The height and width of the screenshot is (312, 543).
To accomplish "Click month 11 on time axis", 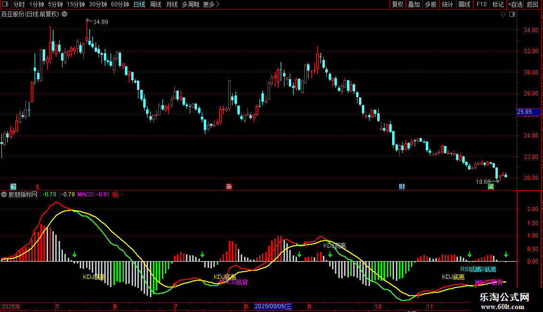I will point(430,306).
